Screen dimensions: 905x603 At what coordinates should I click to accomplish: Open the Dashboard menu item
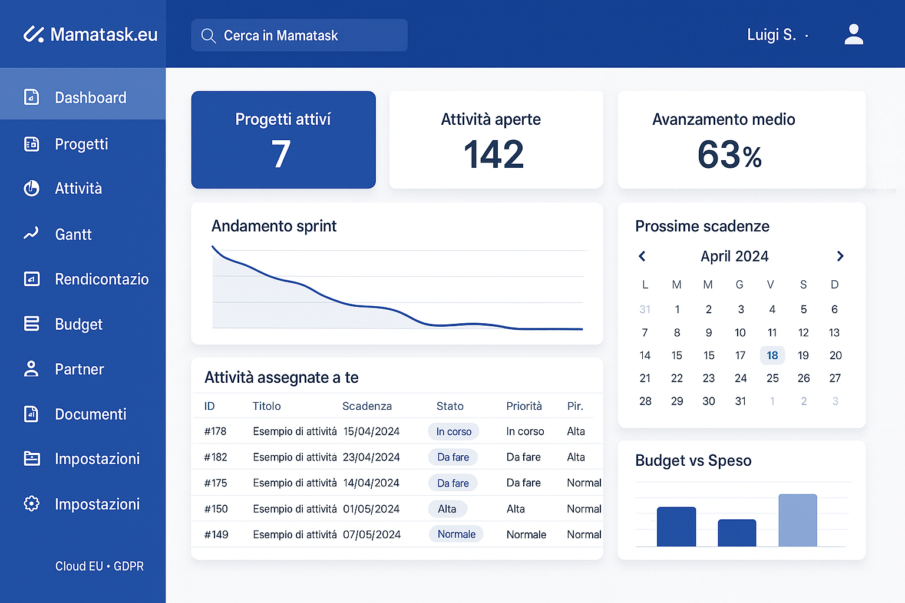(x=90, y=98)
